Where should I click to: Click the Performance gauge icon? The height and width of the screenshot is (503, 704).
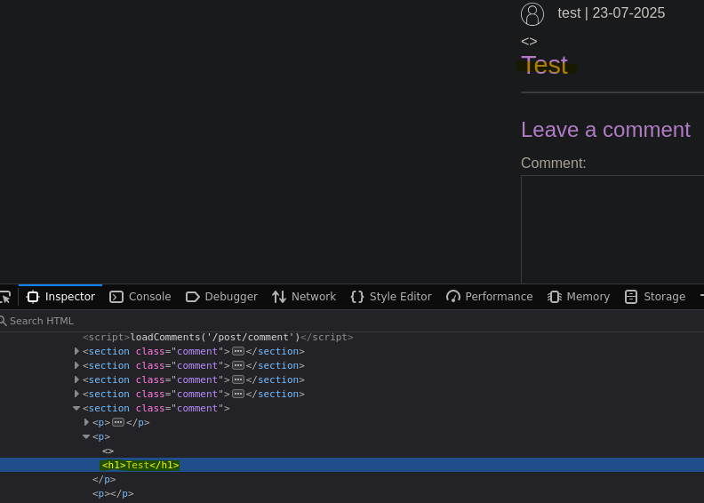point(453,297)
